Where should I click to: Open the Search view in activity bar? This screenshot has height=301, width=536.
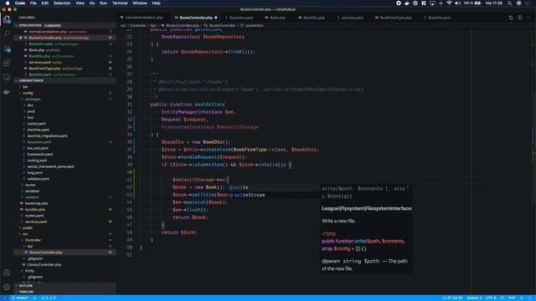click(x=7, y=33)
